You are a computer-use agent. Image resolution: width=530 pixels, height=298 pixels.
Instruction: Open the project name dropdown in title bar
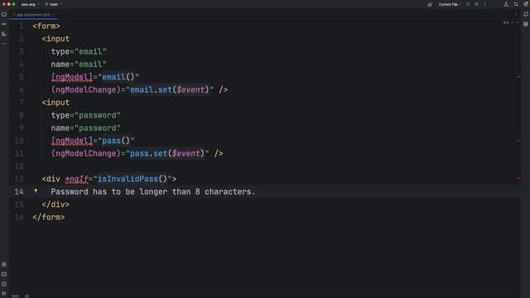(30, 4)
